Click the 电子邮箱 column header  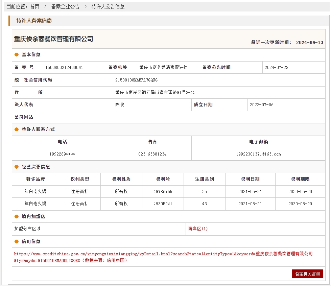click(259, 142)
